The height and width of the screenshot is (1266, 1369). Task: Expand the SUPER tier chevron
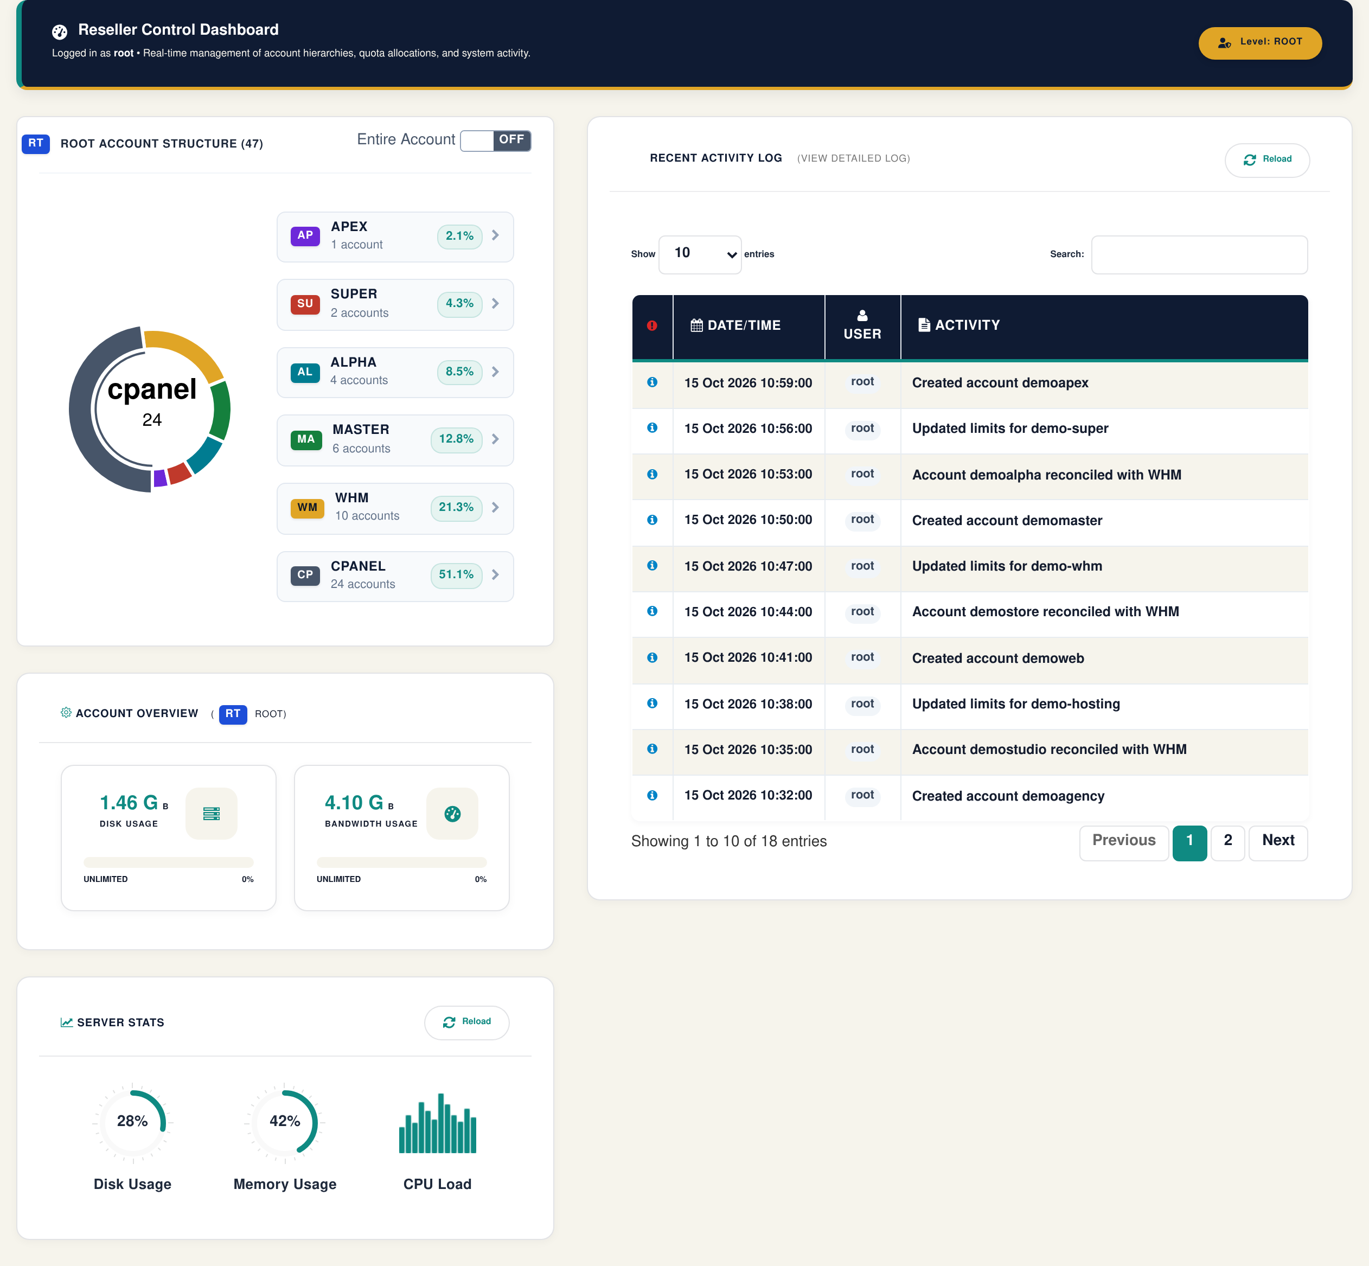(495, 304)
